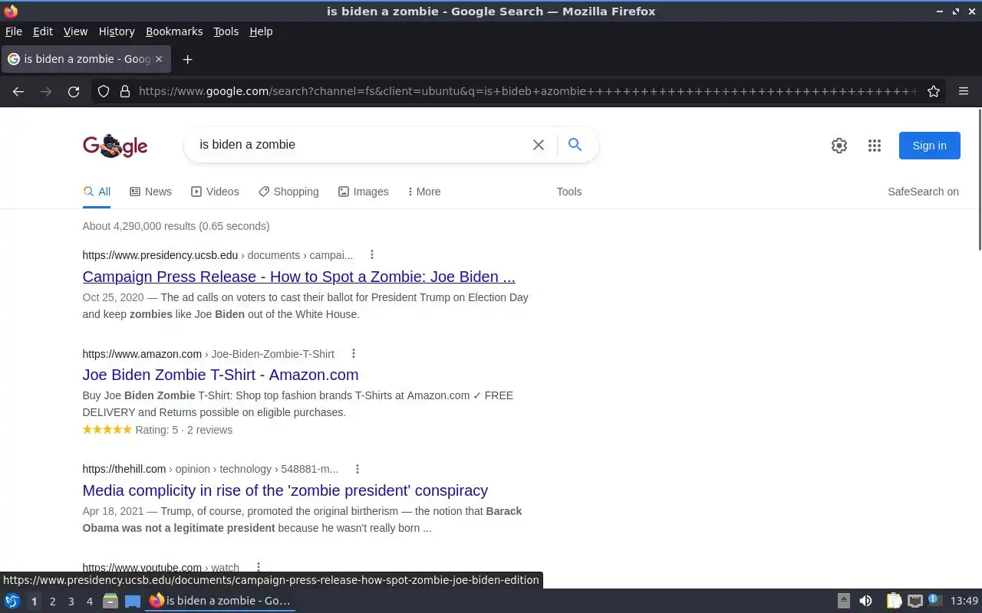Screen dimensions: 982x613
Task: Click the amazon.com star rating row
Action: point(157,430)
